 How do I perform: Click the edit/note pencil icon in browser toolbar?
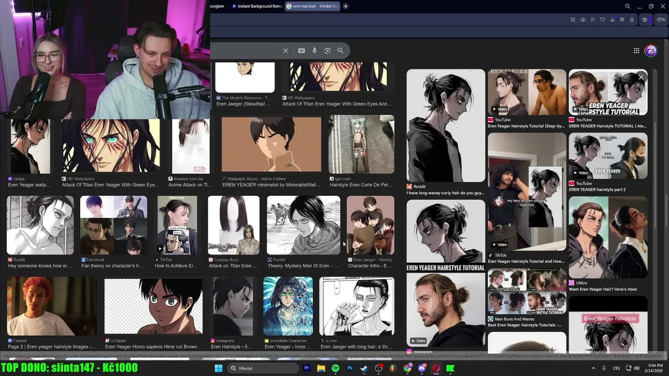click(x=573, y=20)
